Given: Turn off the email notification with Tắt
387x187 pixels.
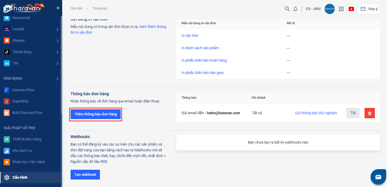Looking at the screenshot, I should (x=353, y=113).
